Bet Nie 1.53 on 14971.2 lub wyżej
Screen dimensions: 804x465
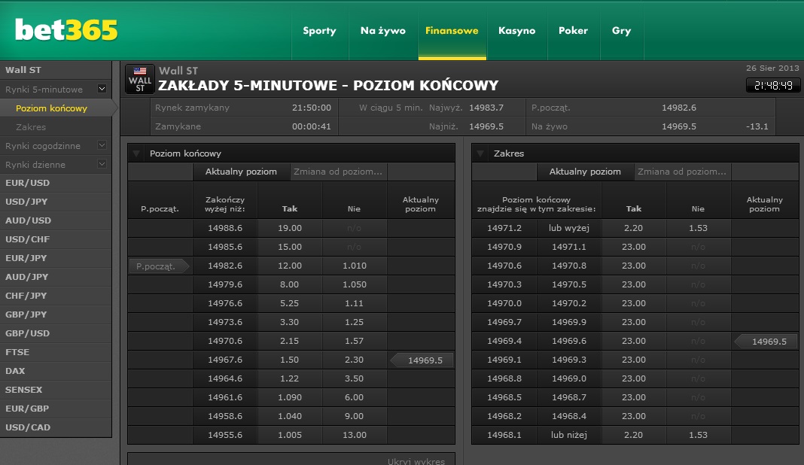699,228
